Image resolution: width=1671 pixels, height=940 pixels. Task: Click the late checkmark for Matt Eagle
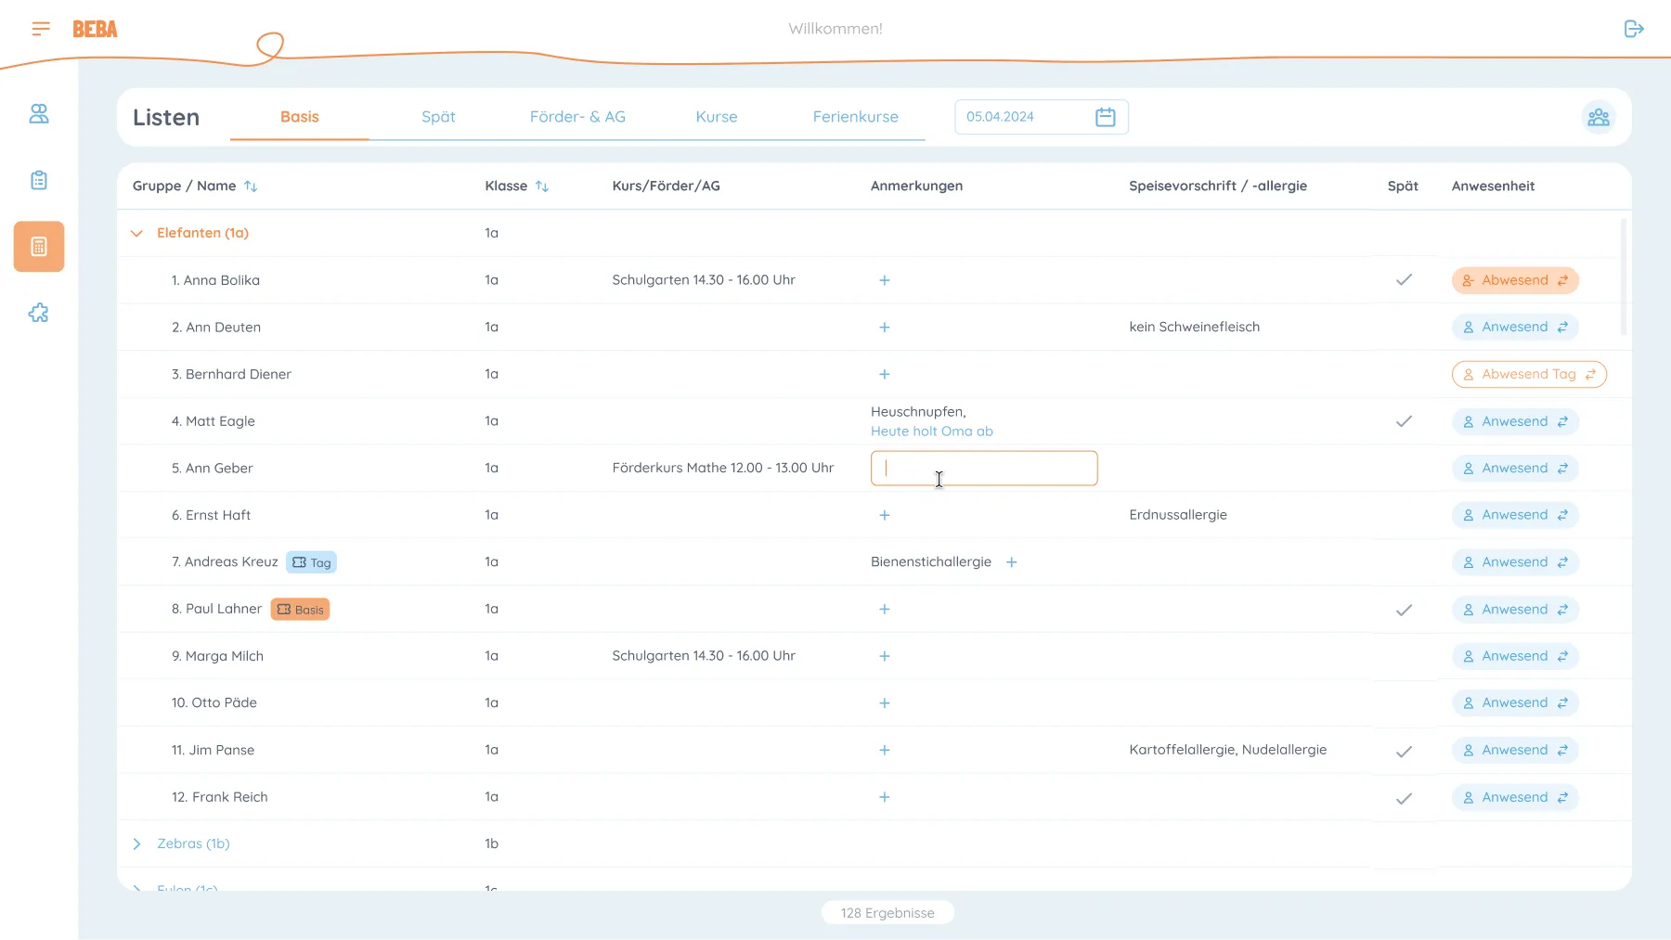(1404, 421)
